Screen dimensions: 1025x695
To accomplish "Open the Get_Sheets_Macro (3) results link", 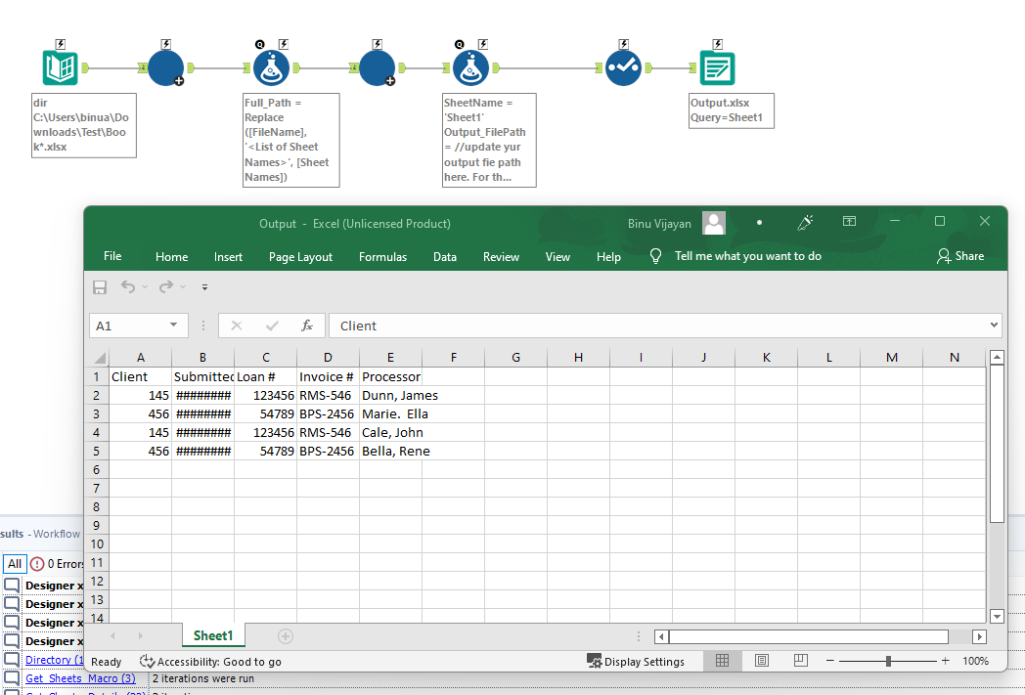I will click(79, 677).
